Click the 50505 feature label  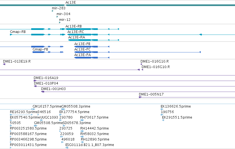click(15, 123)
